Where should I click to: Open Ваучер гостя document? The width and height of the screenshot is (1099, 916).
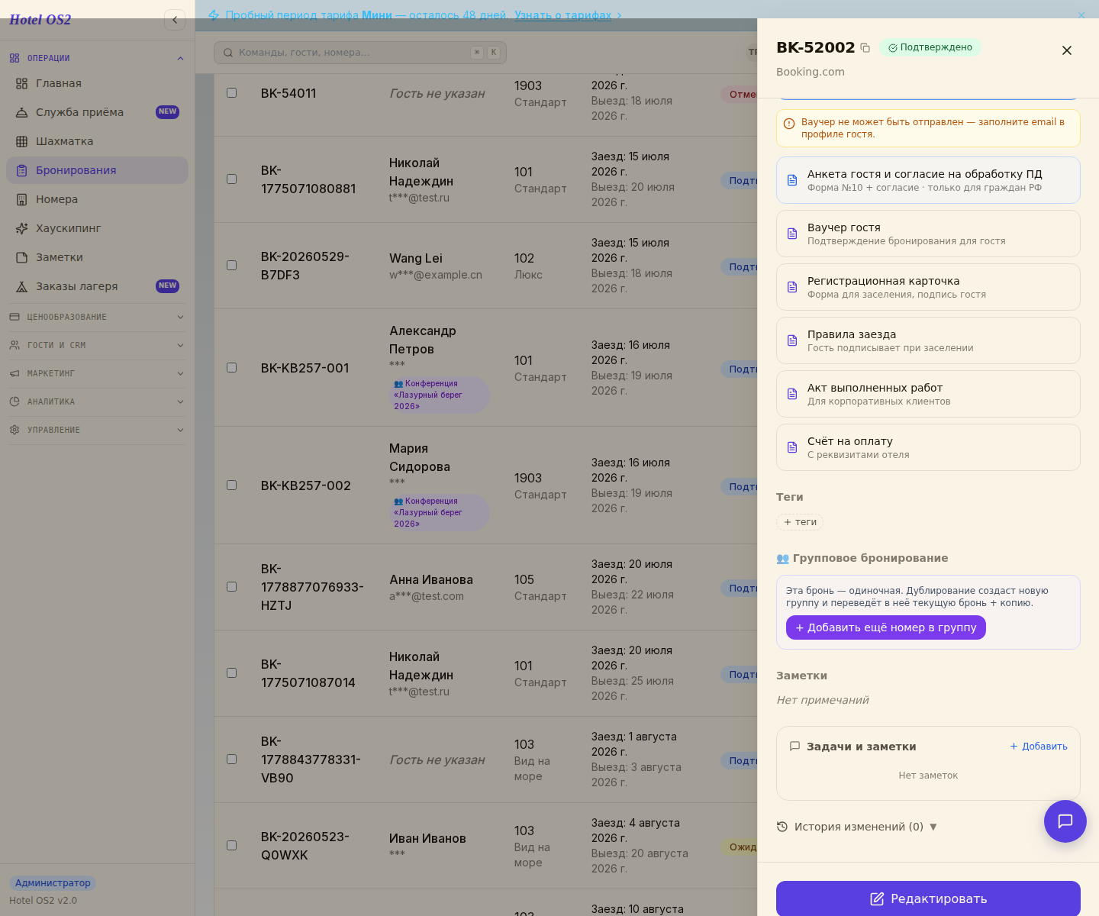(928, 234)
